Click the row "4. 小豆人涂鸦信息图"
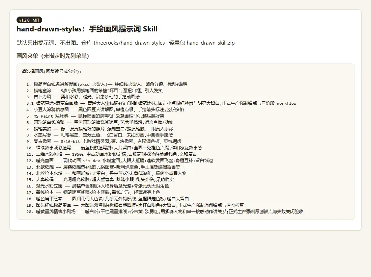Image resolution: width=371 pixels, height=277 pixels. (x=105, y=110)
